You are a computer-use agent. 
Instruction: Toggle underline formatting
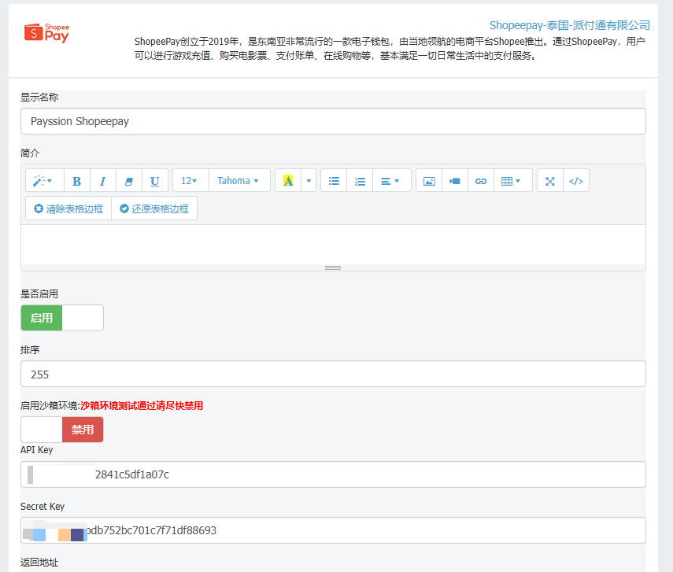pyautogui.click(x=155, y=181)
